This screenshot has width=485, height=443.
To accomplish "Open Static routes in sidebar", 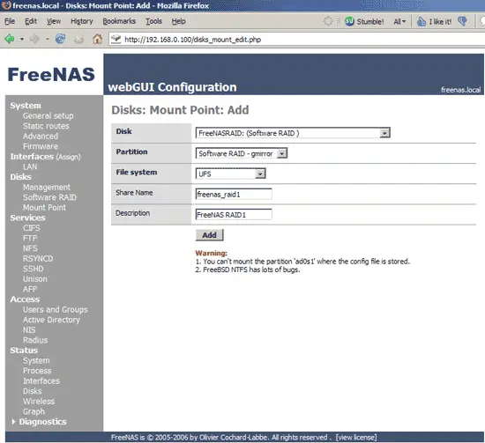I will click(x=46, y=126).
